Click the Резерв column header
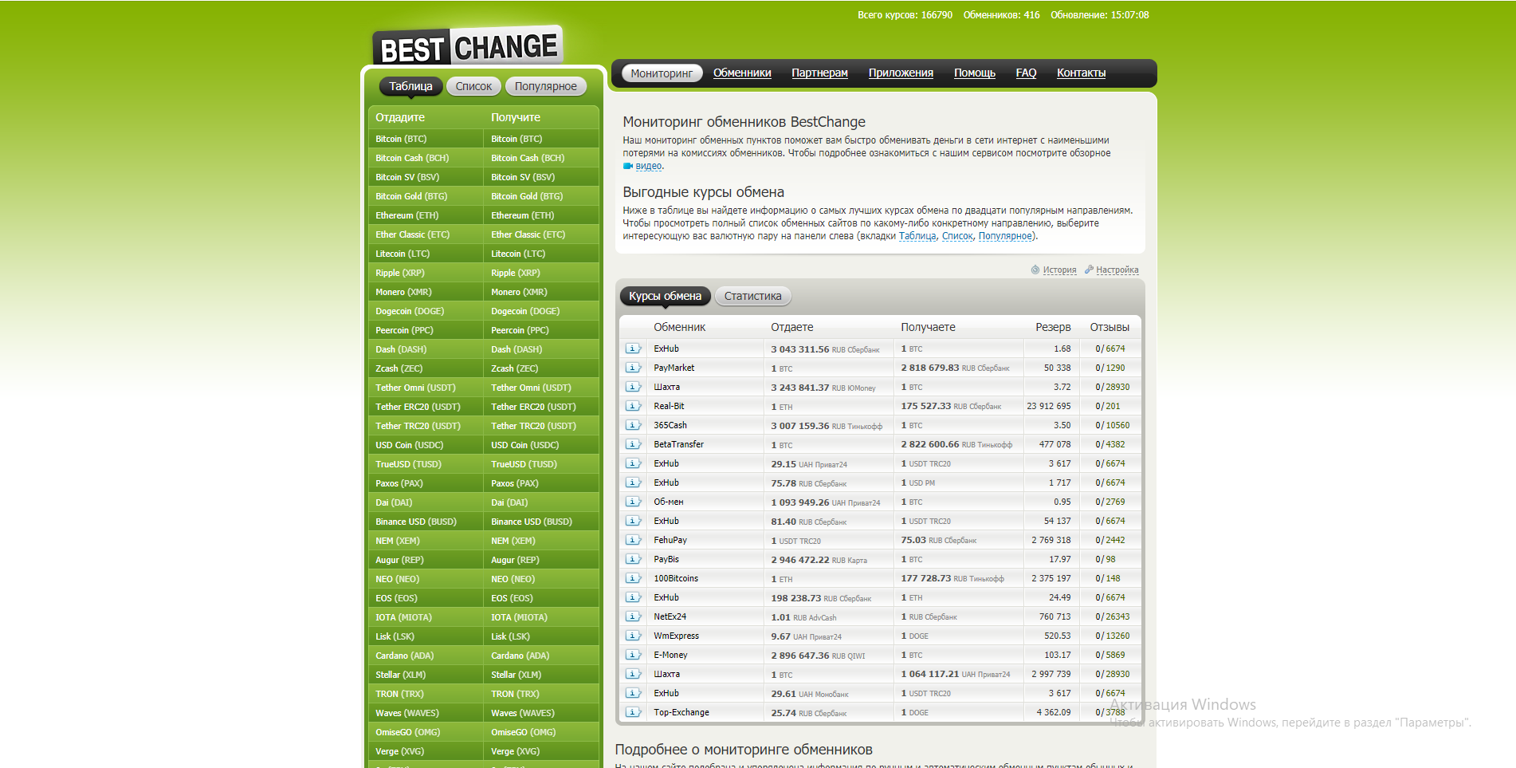The width and height of the screenshot is (1516, 768). coord(1053,327)
